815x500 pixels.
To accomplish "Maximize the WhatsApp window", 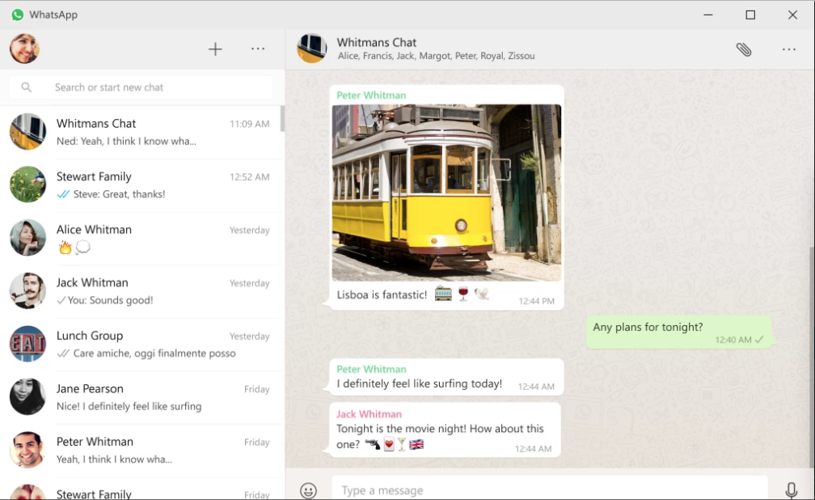I will click(750, 15).
